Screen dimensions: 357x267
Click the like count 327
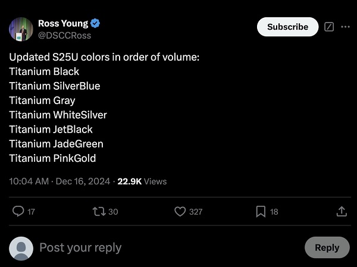point(196,212)
